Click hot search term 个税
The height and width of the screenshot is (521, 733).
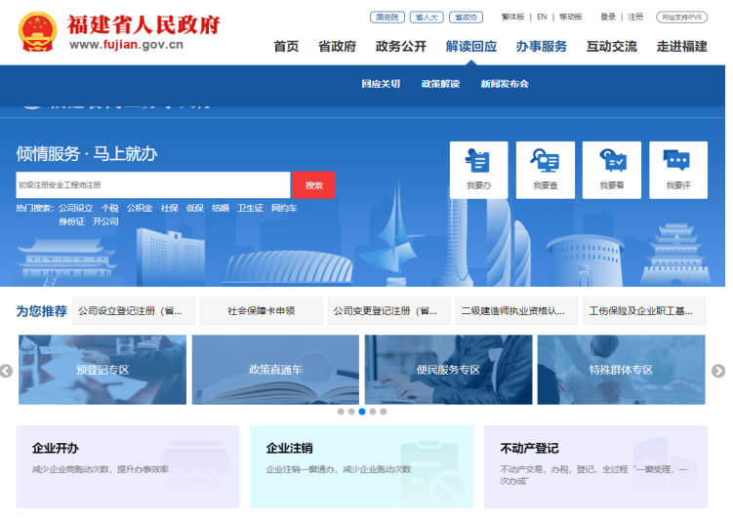pyautogui.click(x=110, y=208)
